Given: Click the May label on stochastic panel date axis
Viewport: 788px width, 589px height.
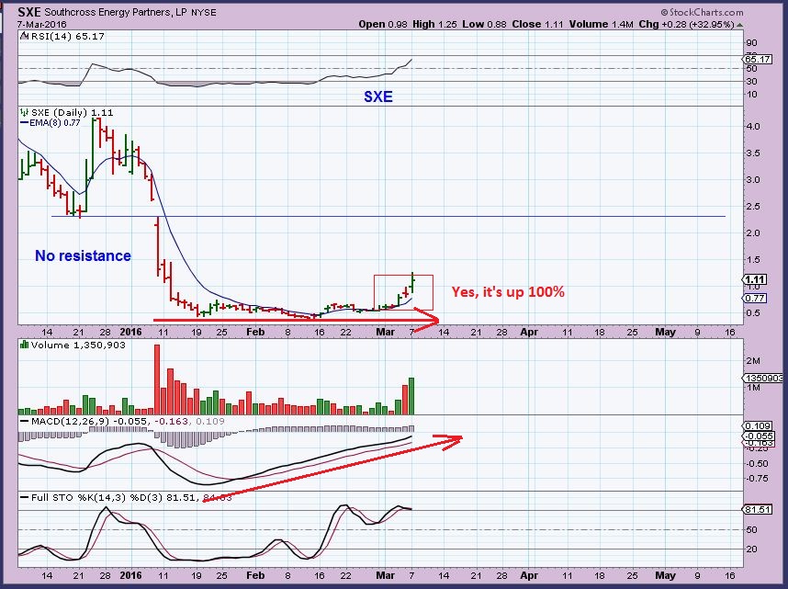Looking at the screenshot, I should [x=665, y=575].
